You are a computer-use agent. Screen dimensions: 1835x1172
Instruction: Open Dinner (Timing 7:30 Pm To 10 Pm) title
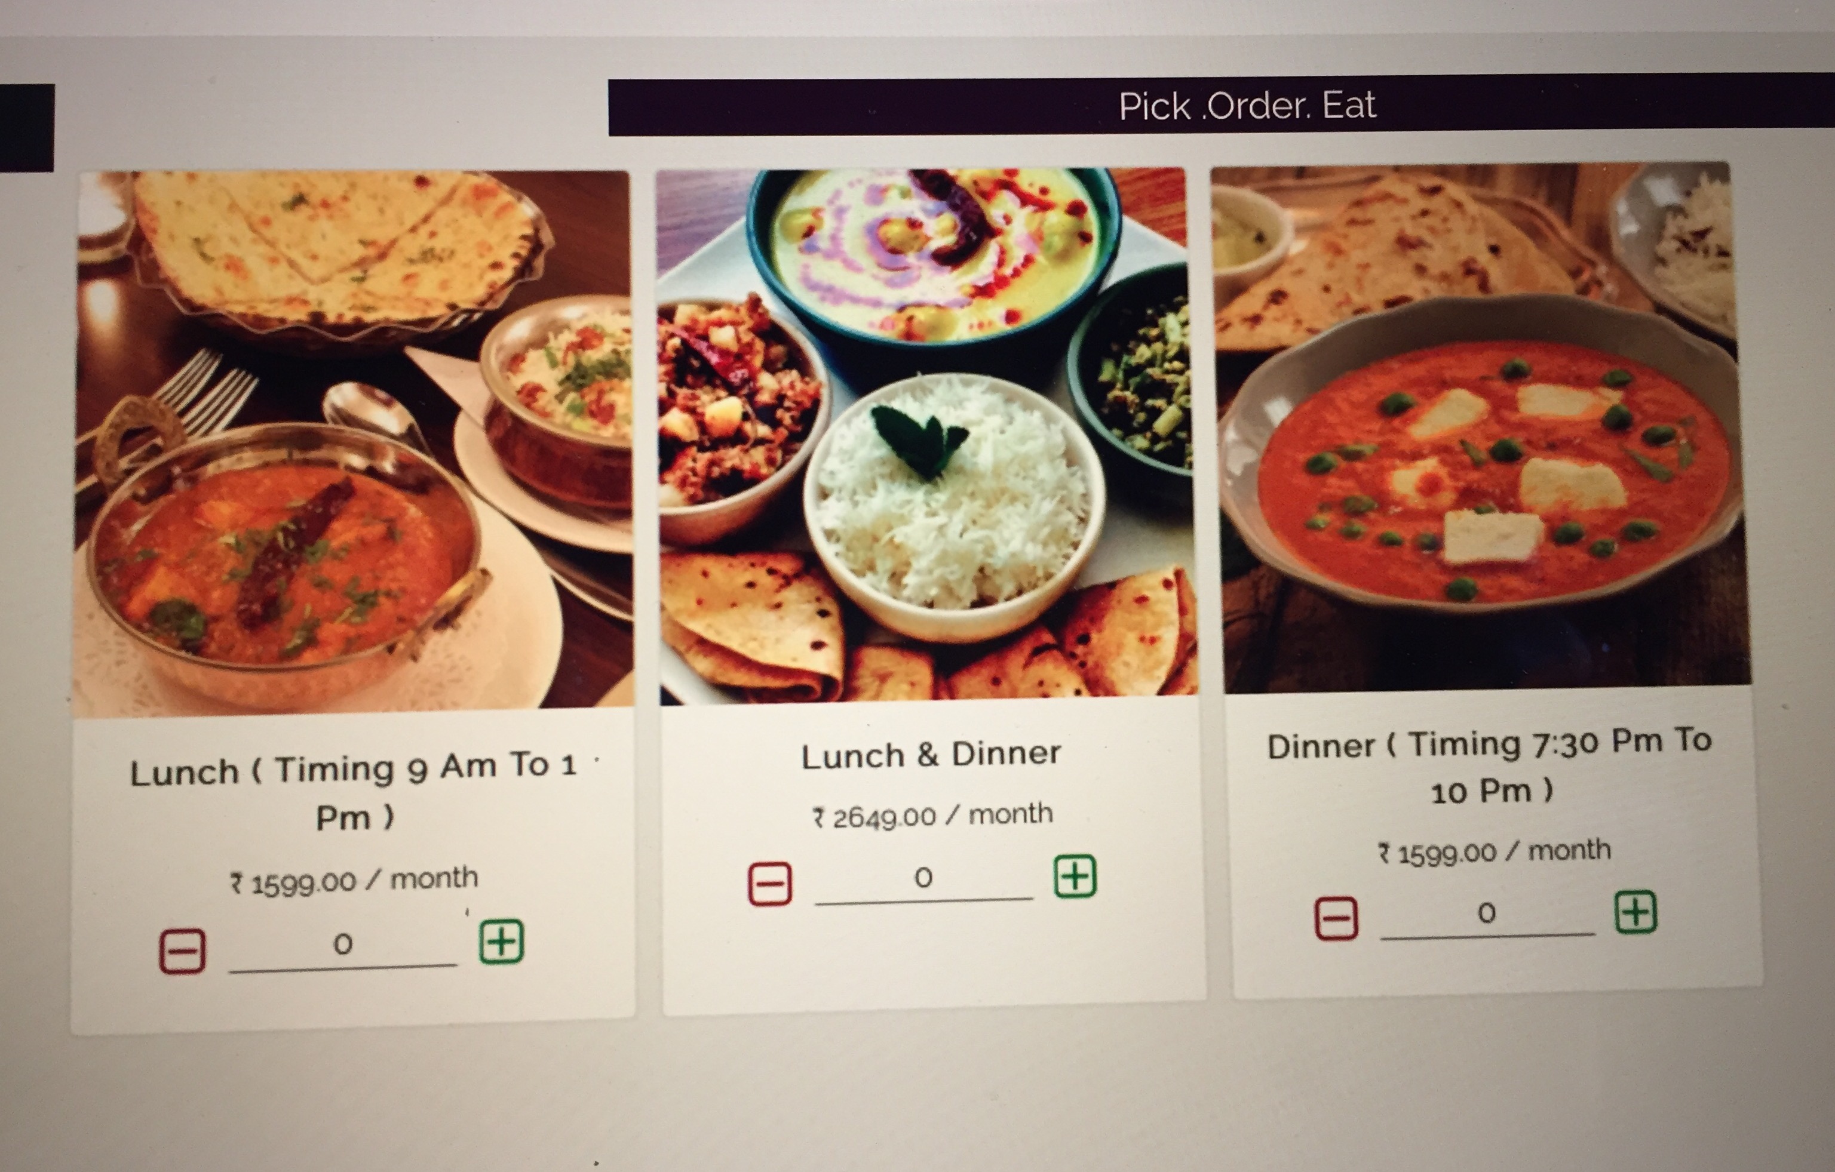pyautogui.click(x=1489, y=768)
